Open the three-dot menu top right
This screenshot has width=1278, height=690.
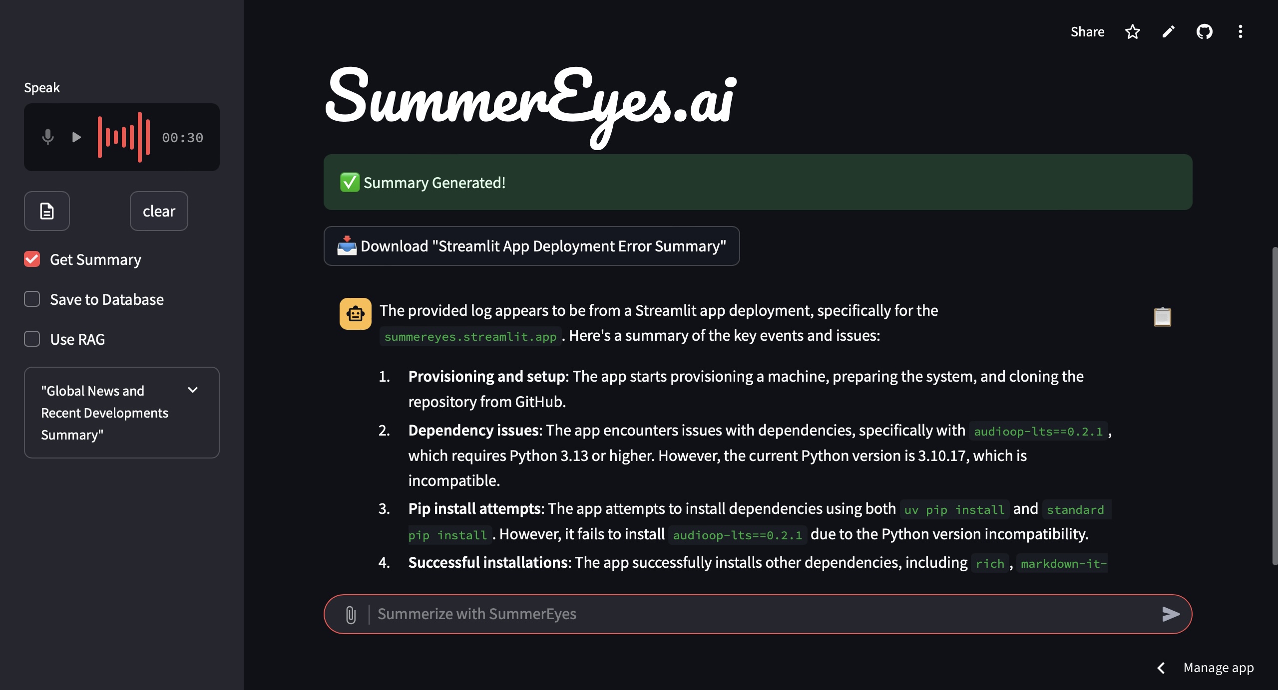1240,31
